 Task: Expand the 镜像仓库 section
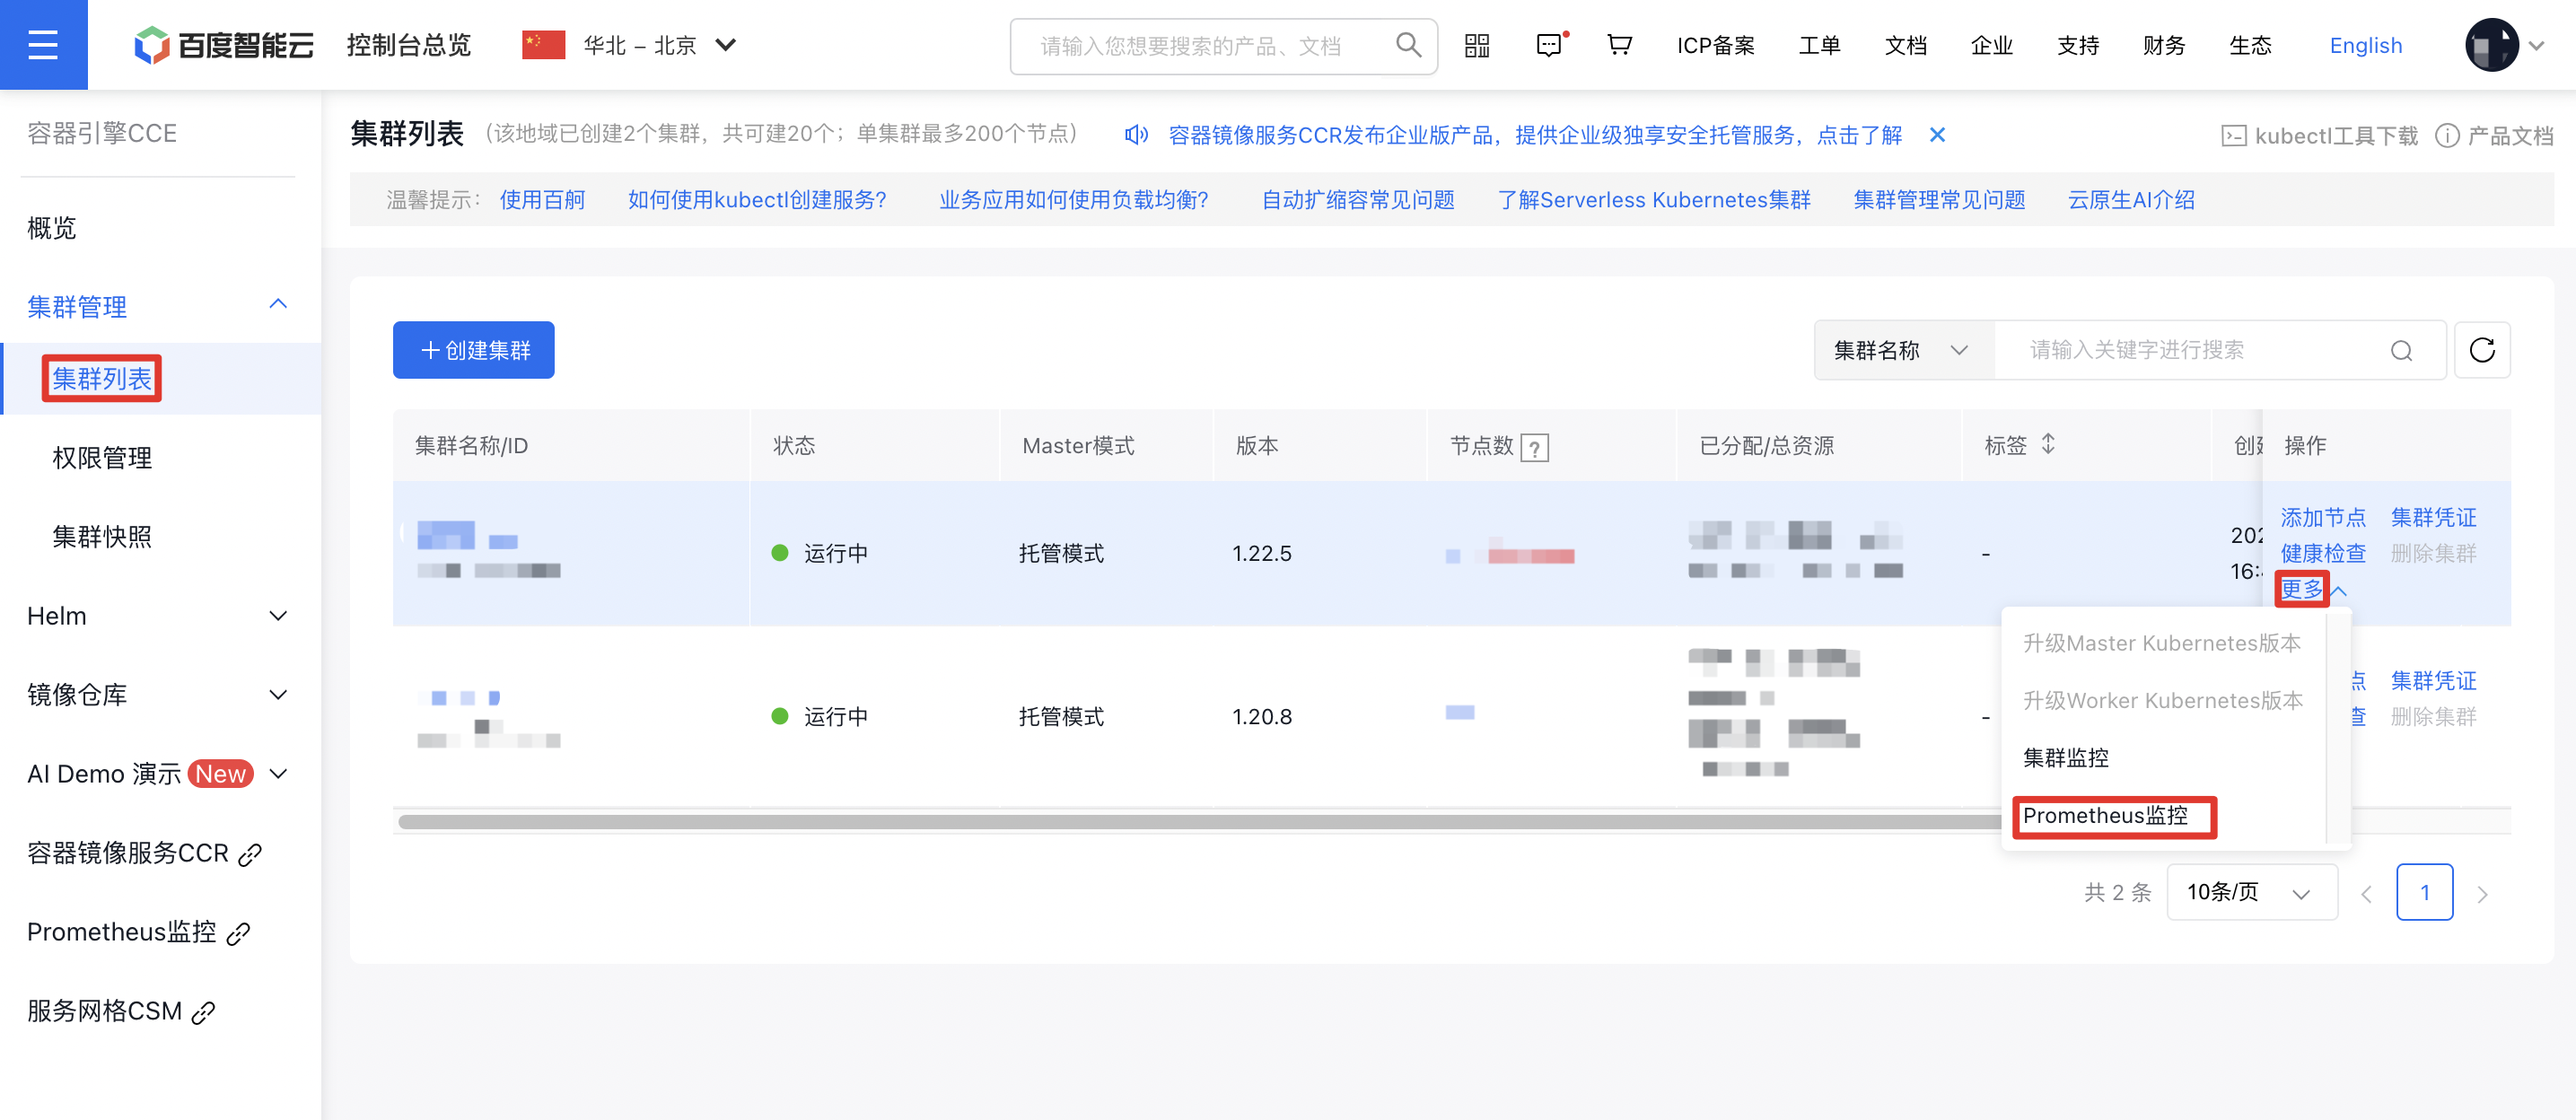tap(278, 695)
